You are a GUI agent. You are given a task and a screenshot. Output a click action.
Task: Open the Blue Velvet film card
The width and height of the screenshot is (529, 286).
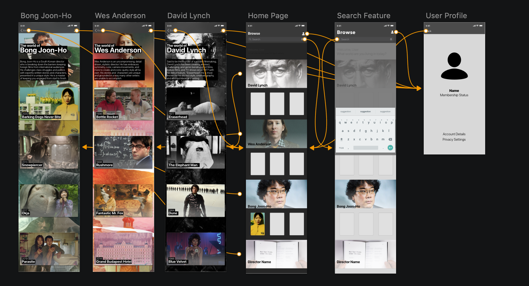pyautogui.click(x=196, y=249)
